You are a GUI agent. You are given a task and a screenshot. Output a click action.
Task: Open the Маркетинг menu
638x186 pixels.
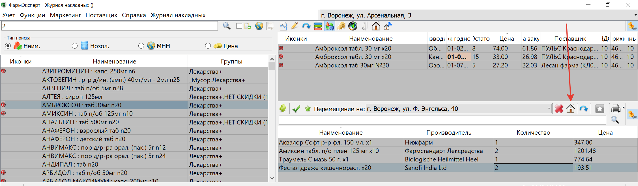click(65, 15)
